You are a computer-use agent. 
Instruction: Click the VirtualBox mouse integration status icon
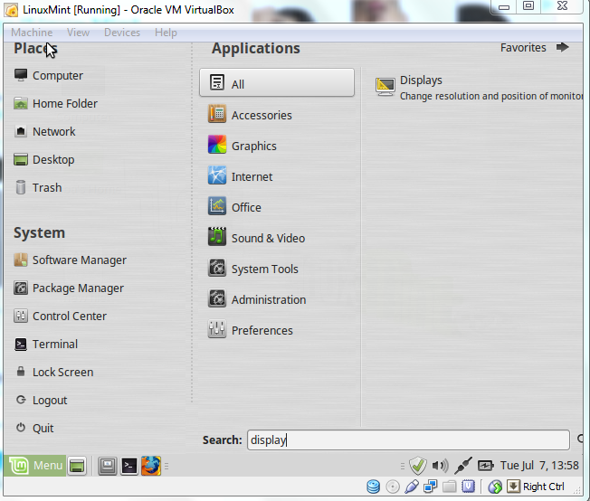tap(495, 487)
